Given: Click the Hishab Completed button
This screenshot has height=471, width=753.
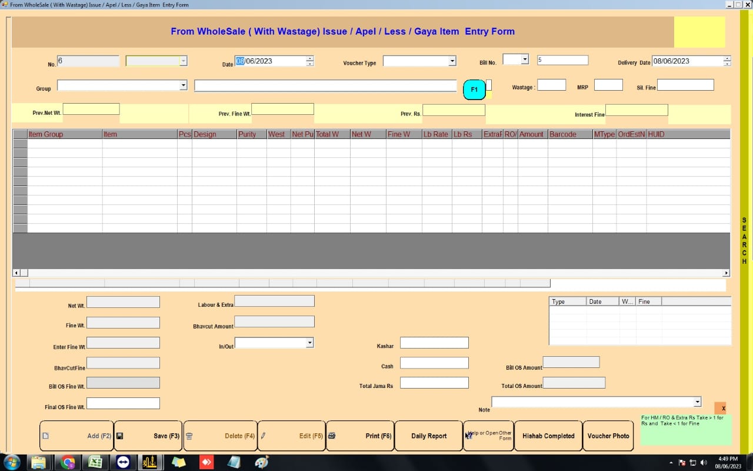Looking at the screenshot, I should click(548, 436).
